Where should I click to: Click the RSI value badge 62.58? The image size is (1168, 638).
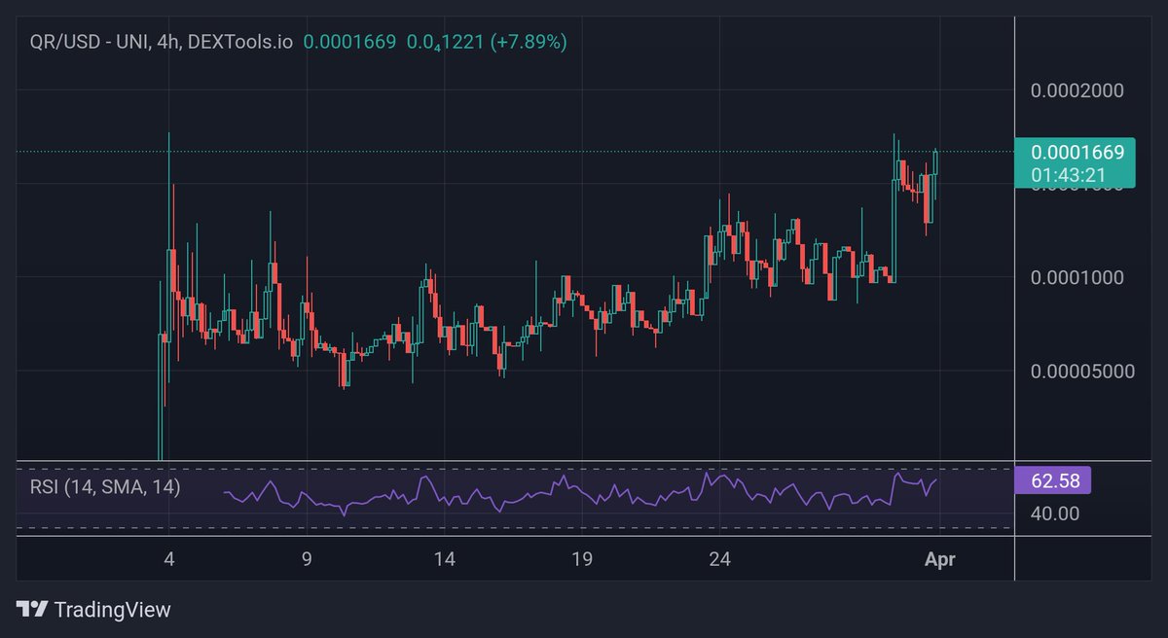(x=1055, y=479)
